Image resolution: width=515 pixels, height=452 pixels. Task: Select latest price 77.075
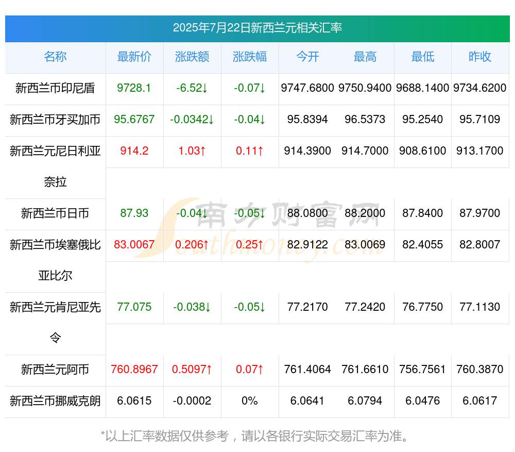click(134, 307)
